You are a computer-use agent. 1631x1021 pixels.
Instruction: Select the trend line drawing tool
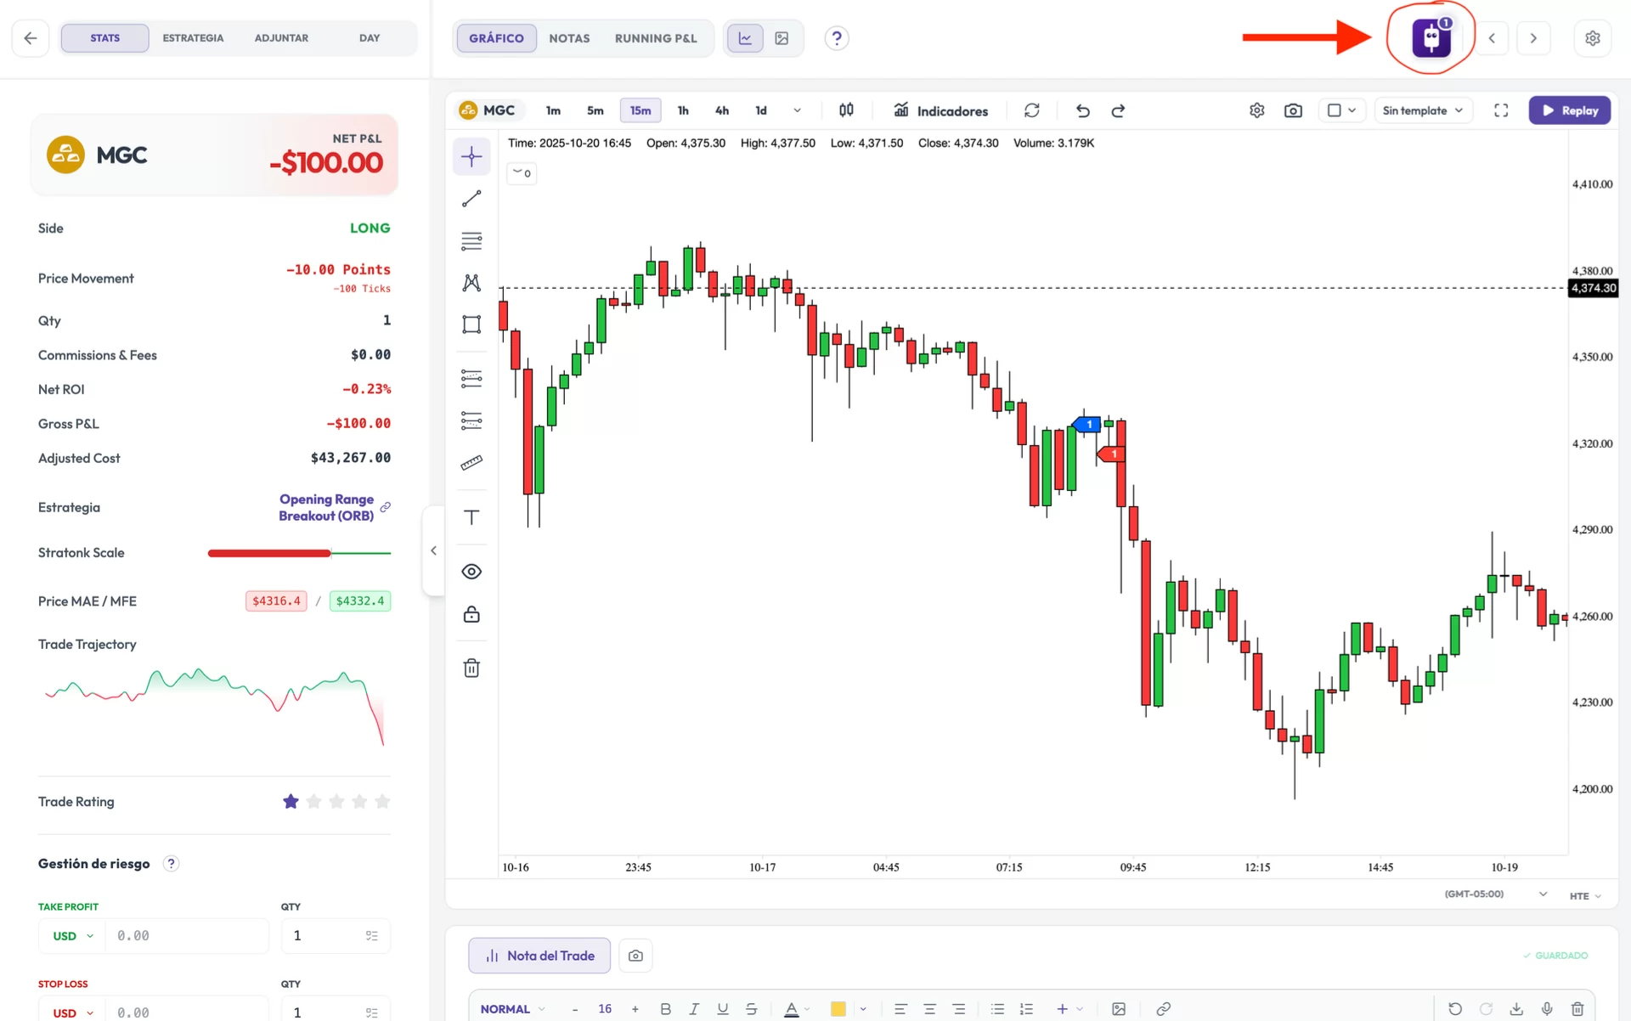point(471,199)
